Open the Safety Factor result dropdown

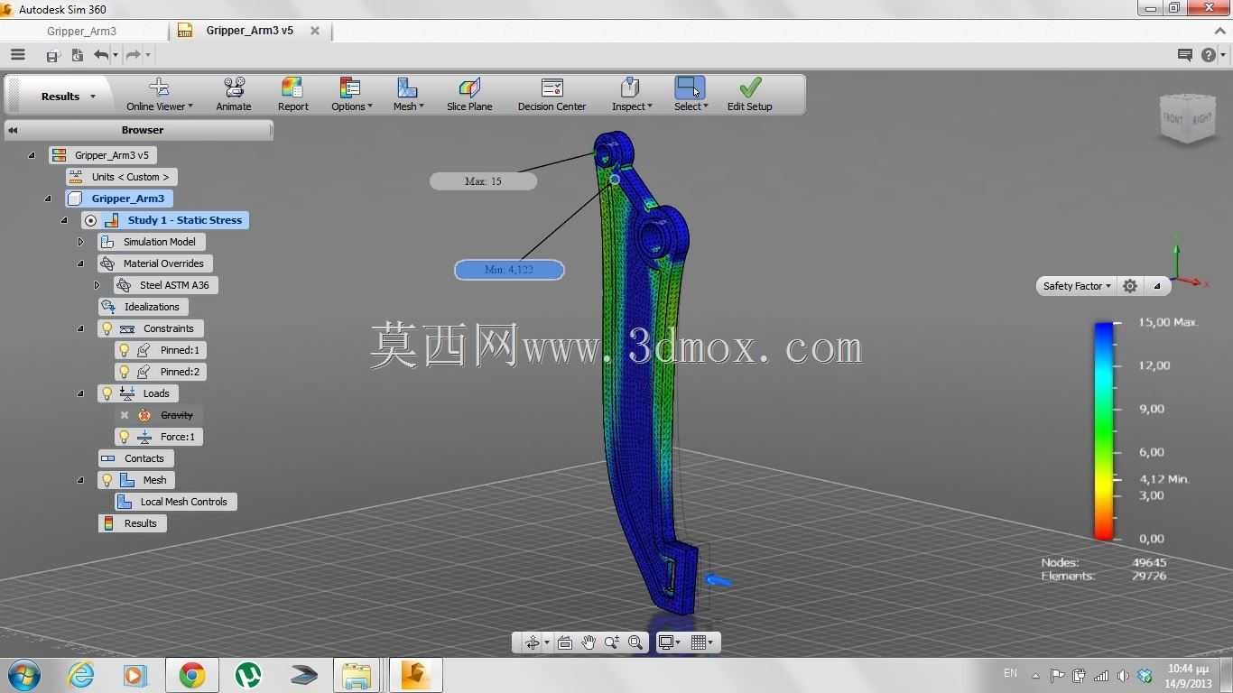1076,286
